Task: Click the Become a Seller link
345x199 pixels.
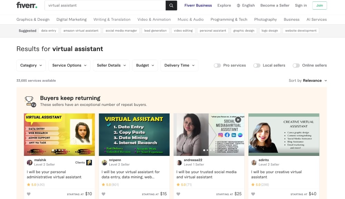Action: coord(274,6)
